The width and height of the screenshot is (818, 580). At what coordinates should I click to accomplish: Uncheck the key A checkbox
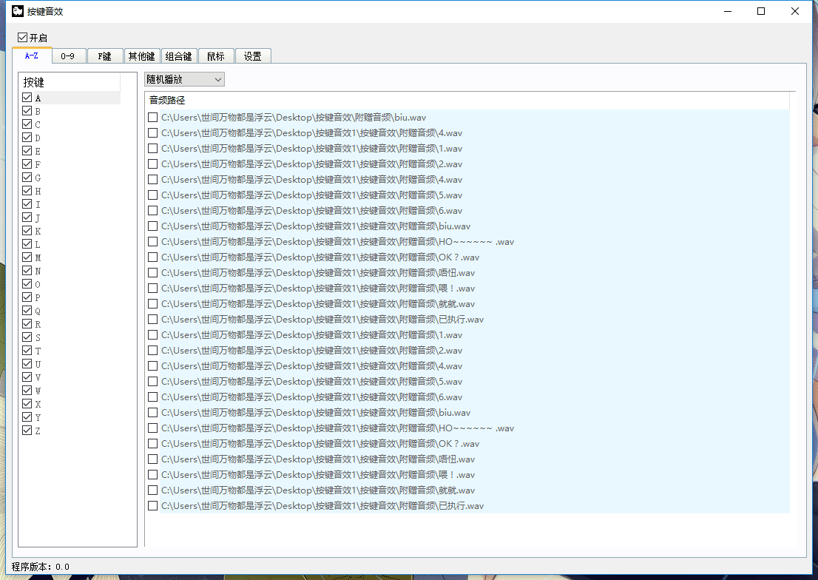pos(27,98)
